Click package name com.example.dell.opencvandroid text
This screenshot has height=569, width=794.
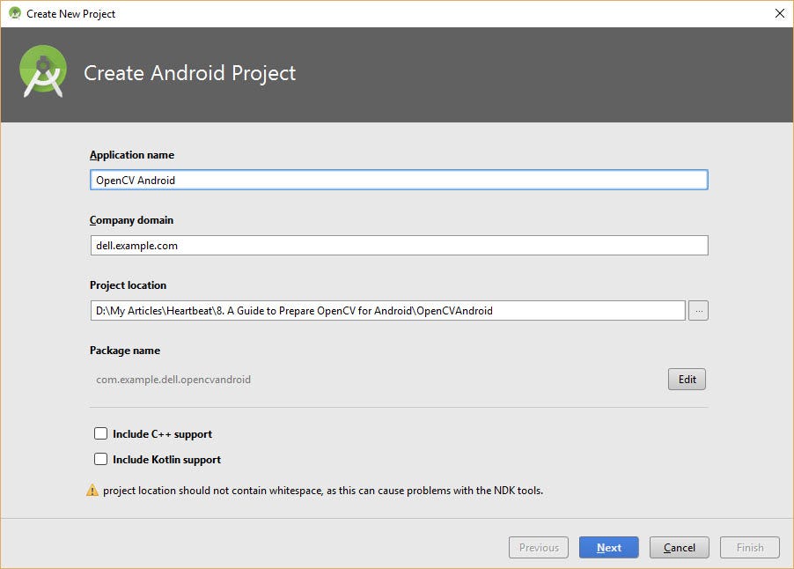[x=173, y=380]
